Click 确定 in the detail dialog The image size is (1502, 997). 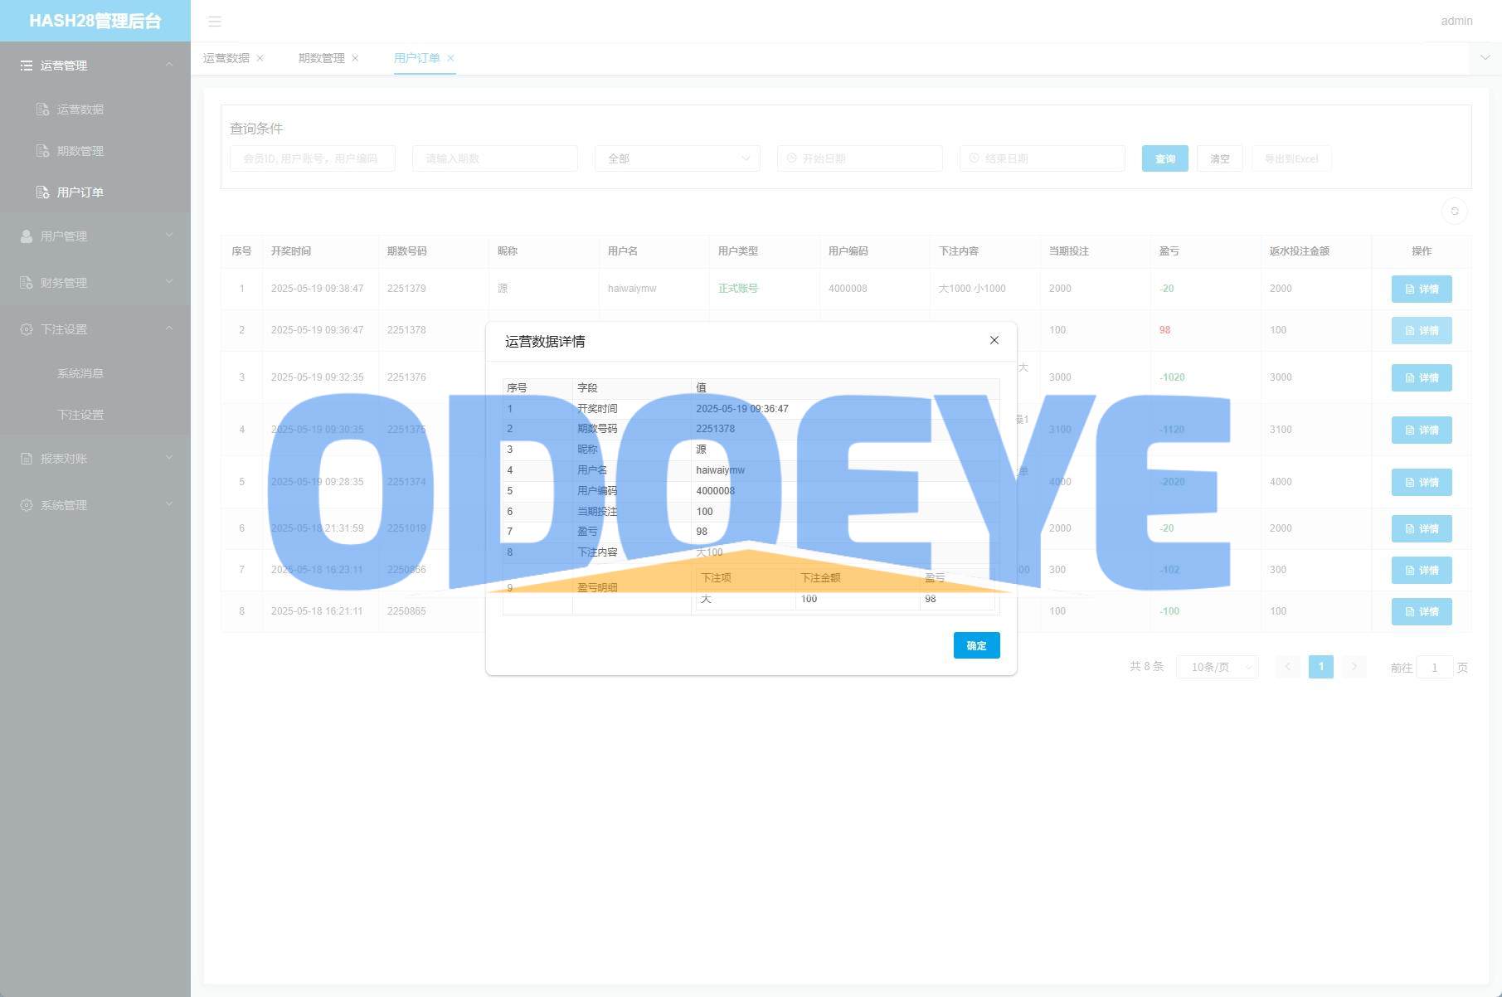(x=977, y=645)
